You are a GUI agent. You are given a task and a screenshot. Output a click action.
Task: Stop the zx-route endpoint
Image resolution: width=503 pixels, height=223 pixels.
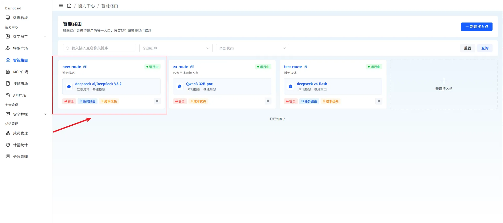pyautogui.click(x=268, y=101)
